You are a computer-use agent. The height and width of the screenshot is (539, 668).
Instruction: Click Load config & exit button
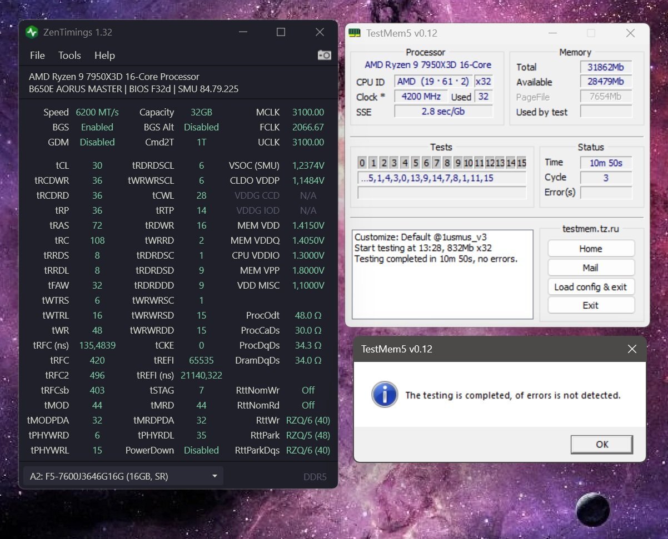coord(591,287)
